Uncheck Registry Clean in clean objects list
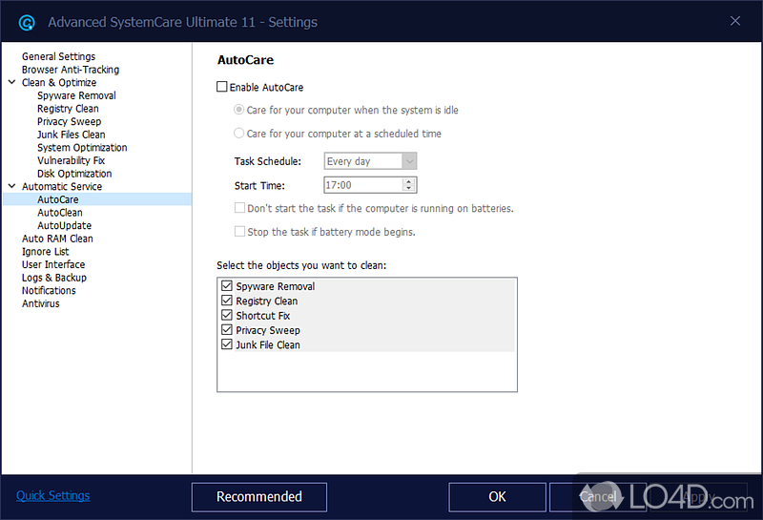 click(x=227, y=301)
